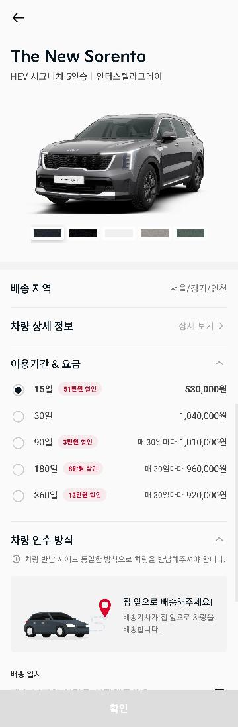Open 상세 보기 chevron for vehicle details
This screenshot has height=727, width=238.
tap(221, 326)
